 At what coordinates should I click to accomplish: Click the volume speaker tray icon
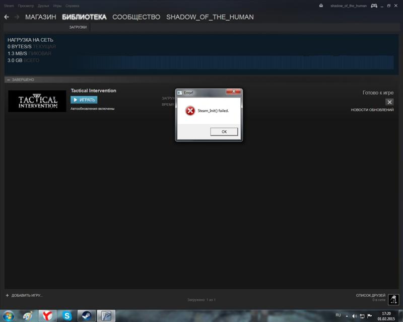355,316
